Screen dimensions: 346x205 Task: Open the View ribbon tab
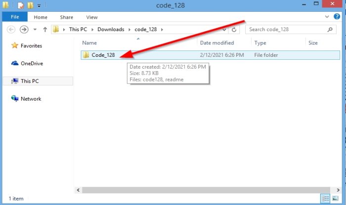point(92,17)
